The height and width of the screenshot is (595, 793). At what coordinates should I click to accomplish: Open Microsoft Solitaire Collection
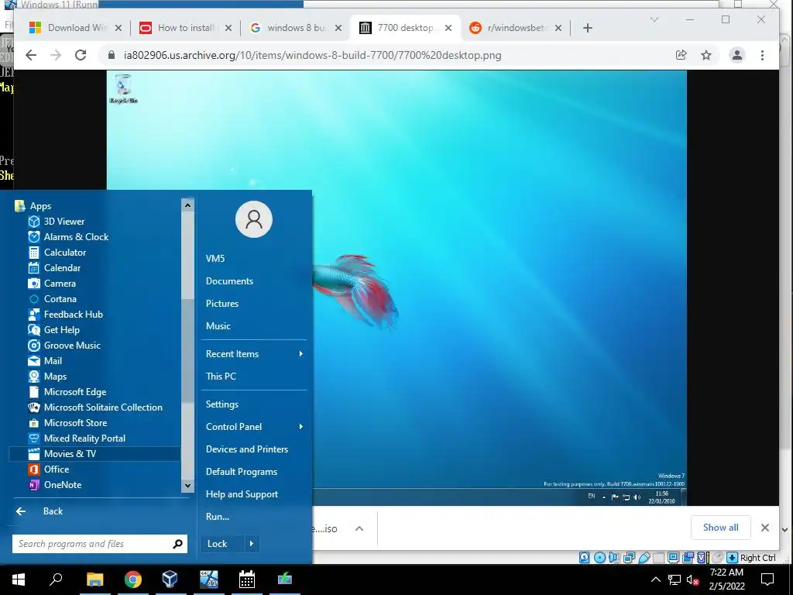(94, 408)
